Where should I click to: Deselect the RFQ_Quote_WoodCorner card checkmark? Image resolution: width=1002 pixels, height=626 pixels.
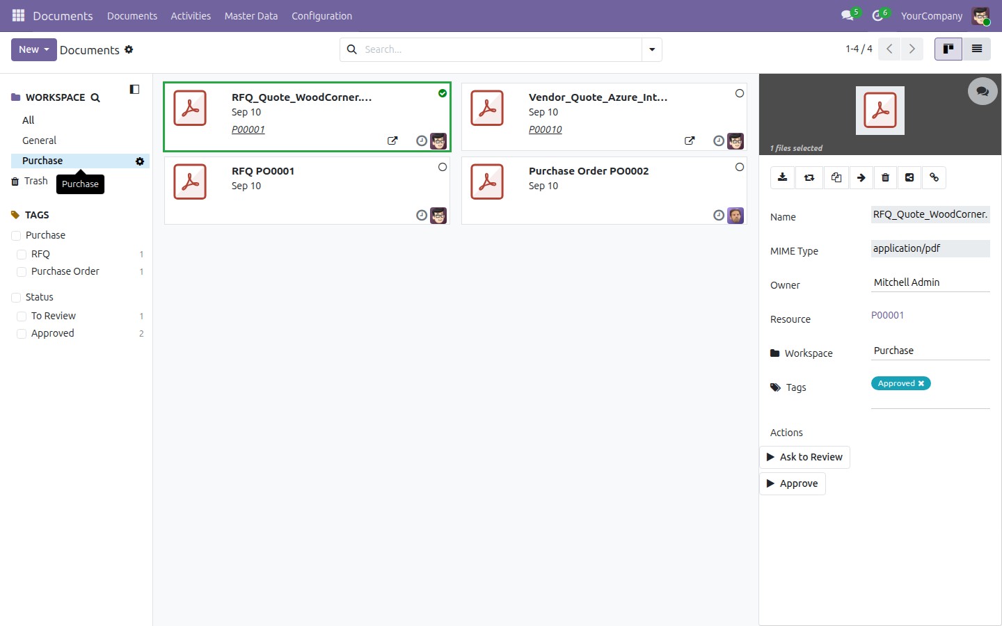[x=443, y=93]
